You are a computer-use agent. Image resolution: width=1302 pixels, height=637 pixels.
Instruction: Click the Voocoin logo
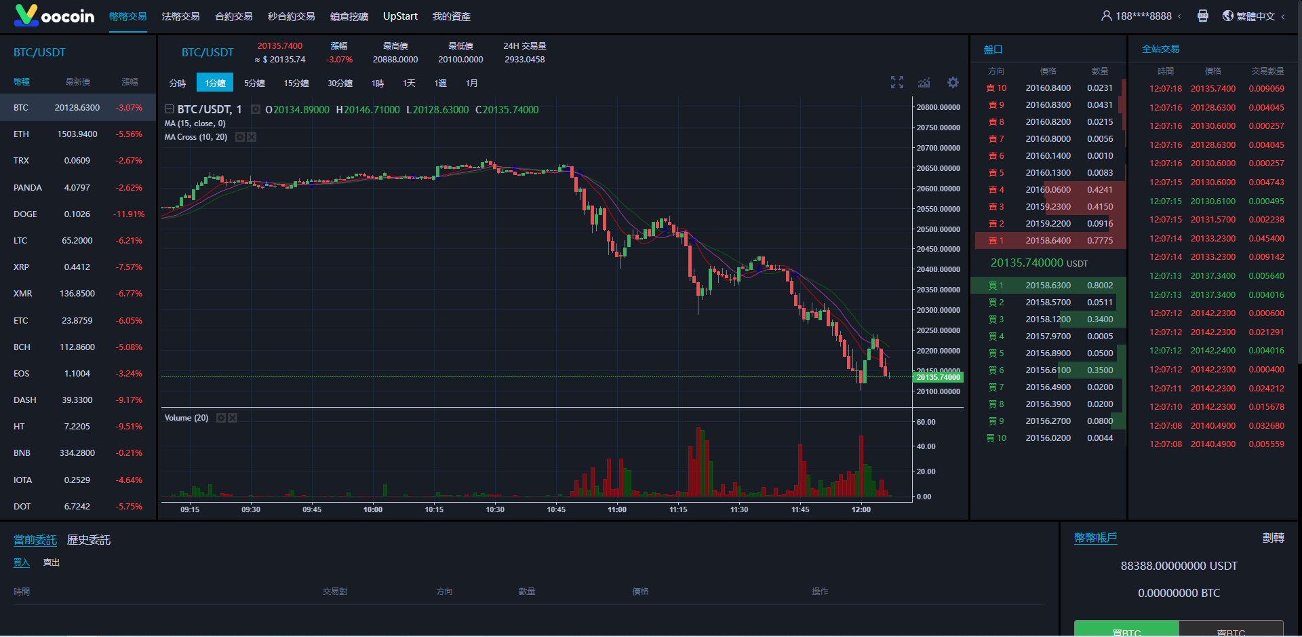pyautogui.click(x=54, y=16)
